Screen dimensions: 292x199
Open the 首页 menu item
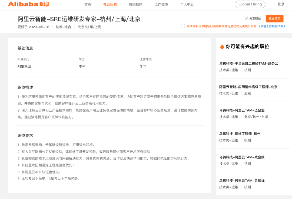click(x=88, y=5)
